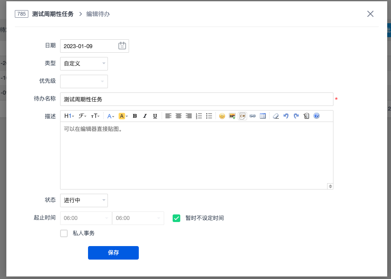Apply italic formatting in editor toolbar
The width and height of the screenshot is (391, 279).
pos(145,116)
